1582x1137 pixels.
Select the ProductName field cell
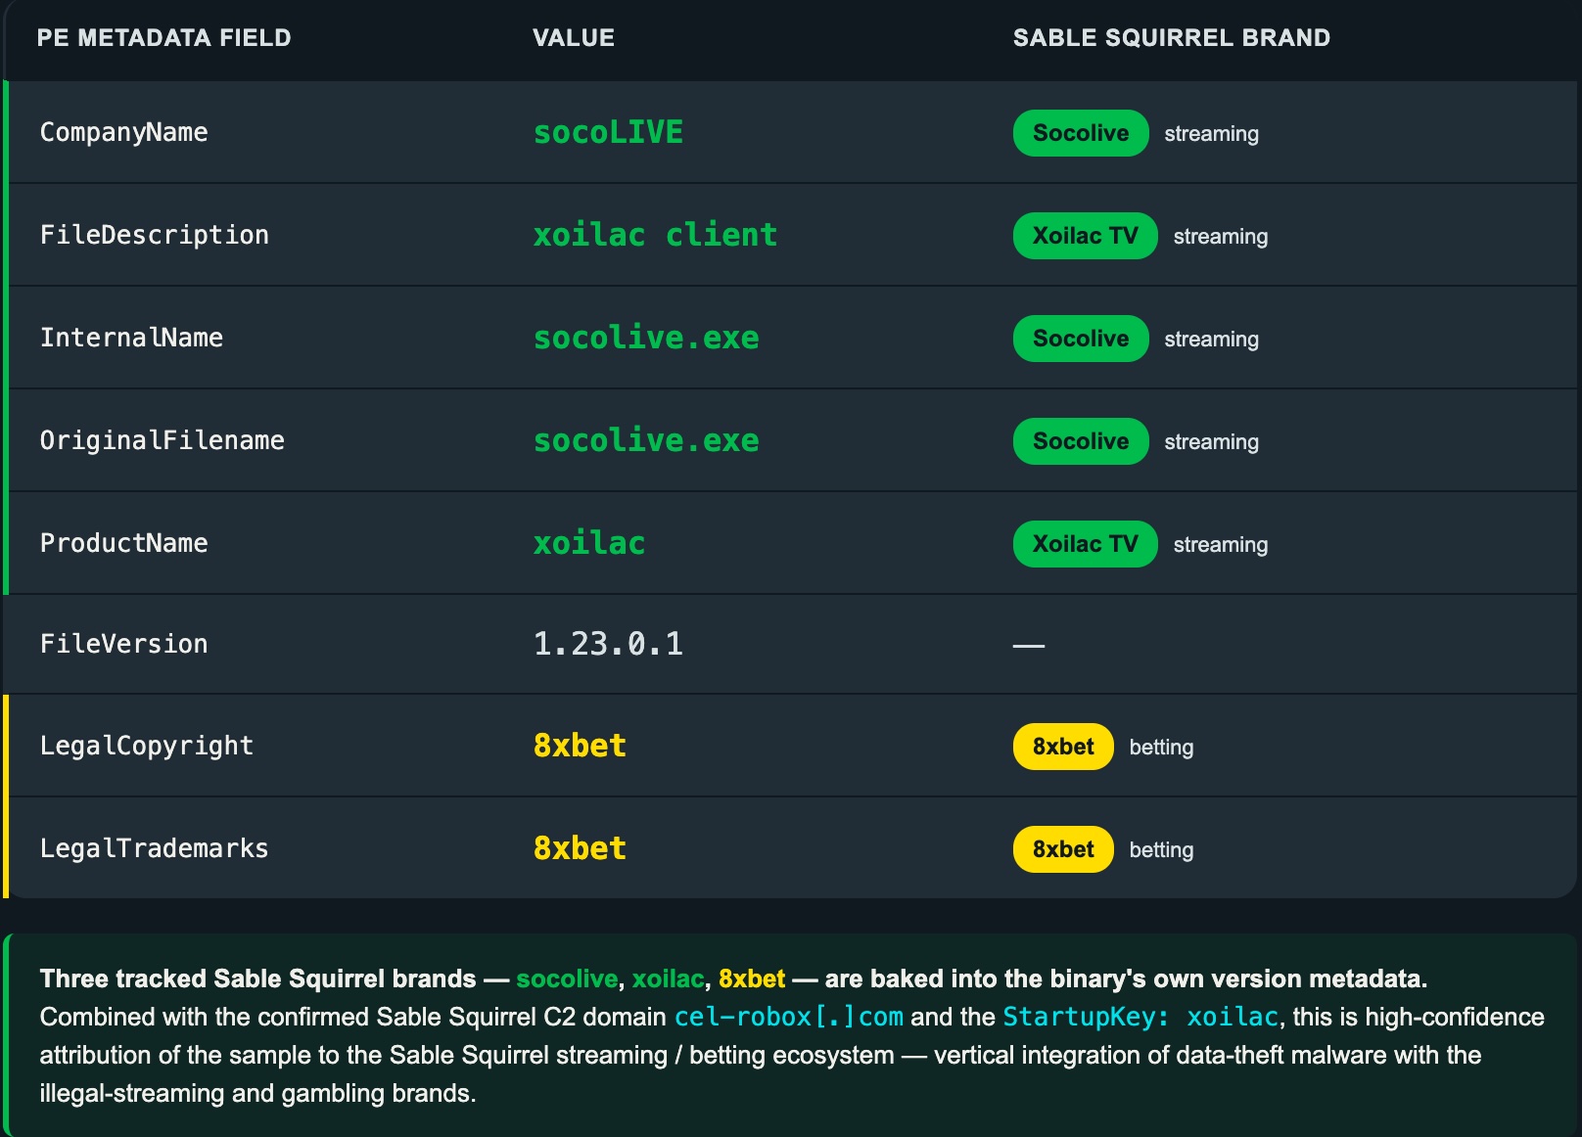123,543
